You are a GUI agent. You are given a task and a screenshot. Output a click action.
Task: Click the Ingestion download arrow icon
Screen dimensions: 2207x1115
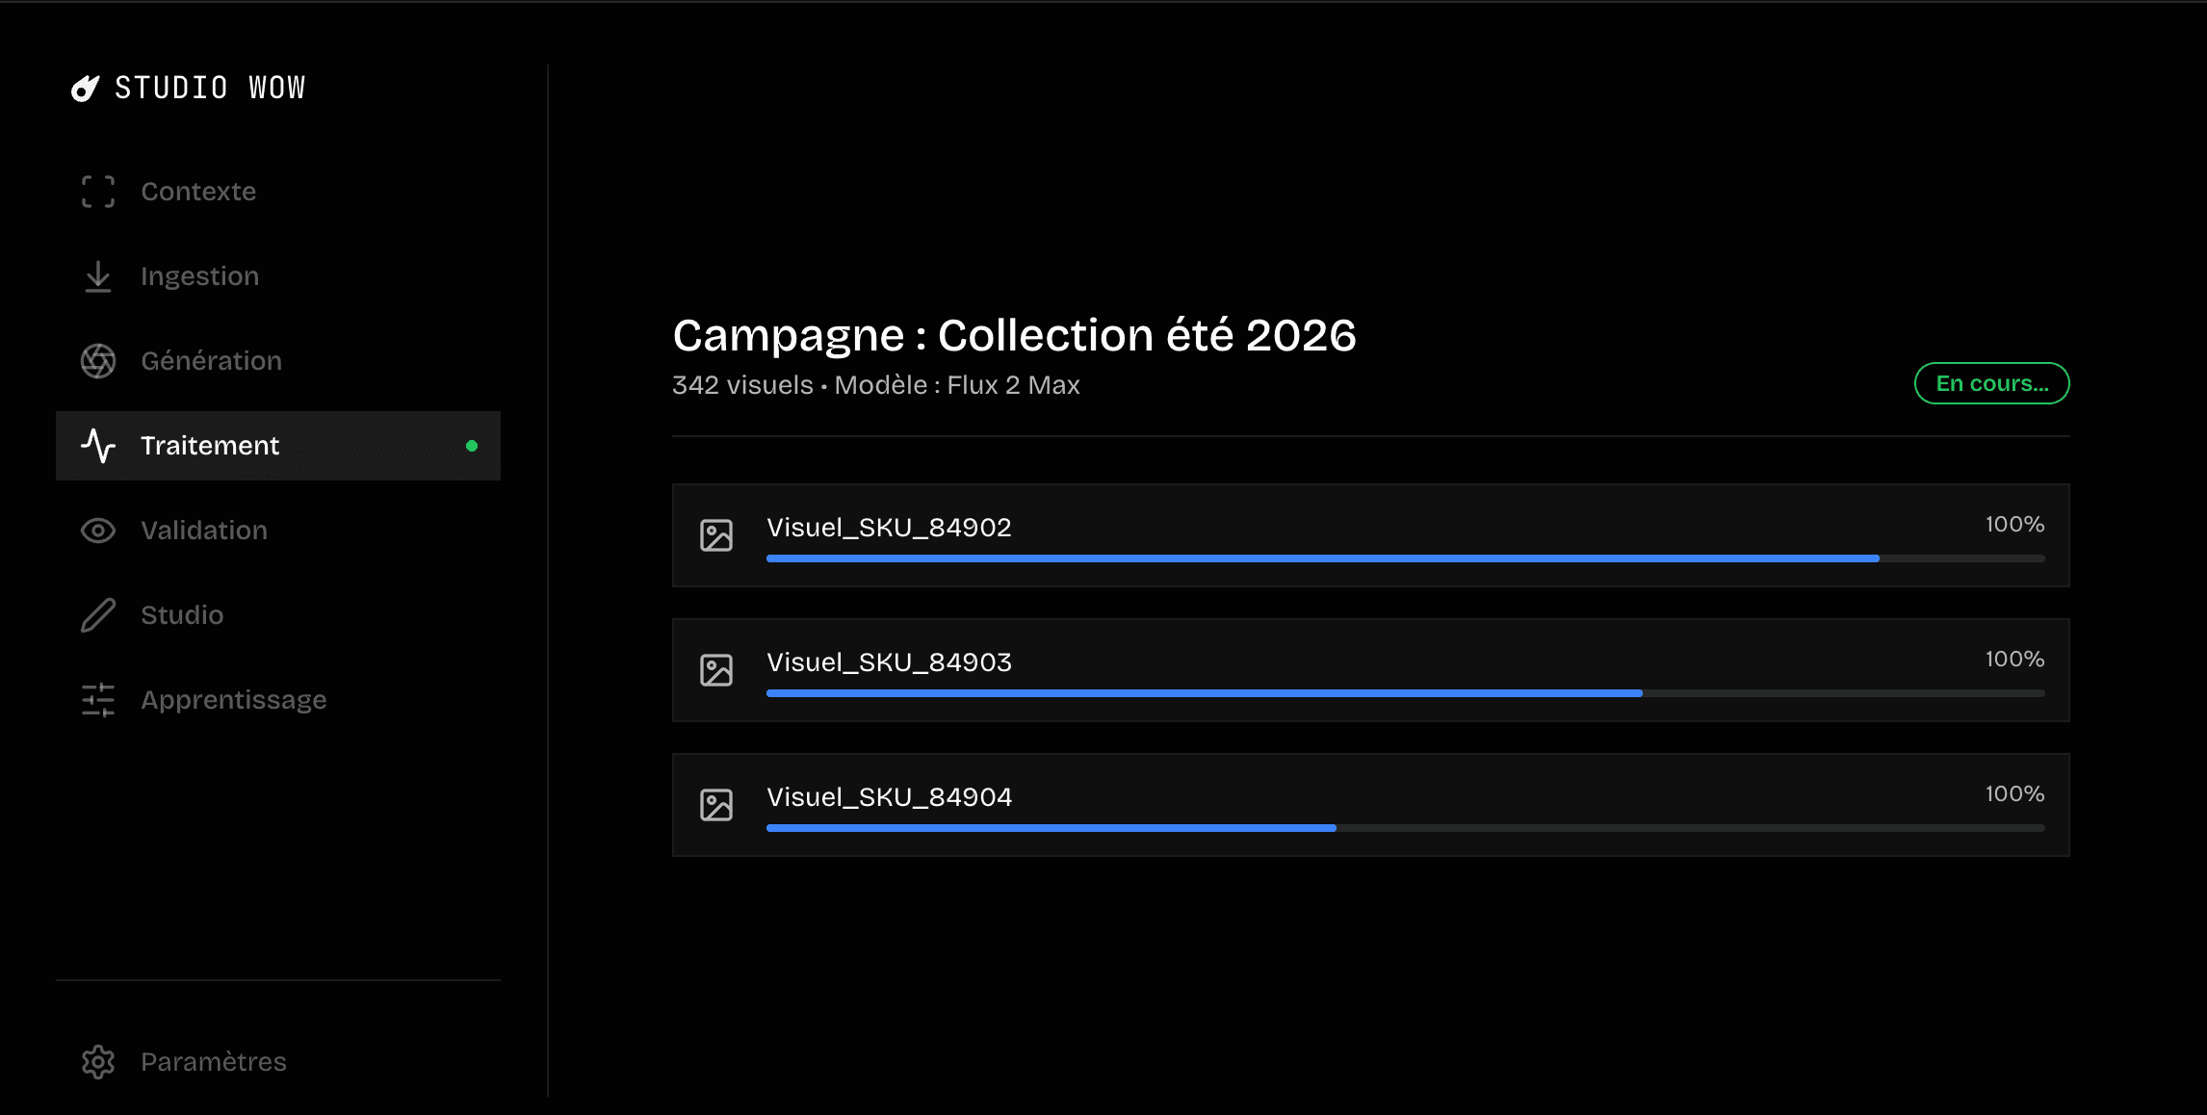click(x=98, y=276)
